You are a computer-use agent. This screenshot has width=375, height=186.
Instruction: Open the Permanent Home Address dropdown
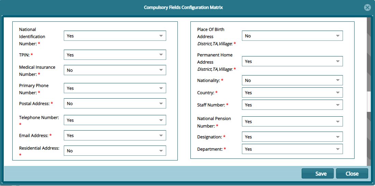pyautogui.click(x=292, y=61)
